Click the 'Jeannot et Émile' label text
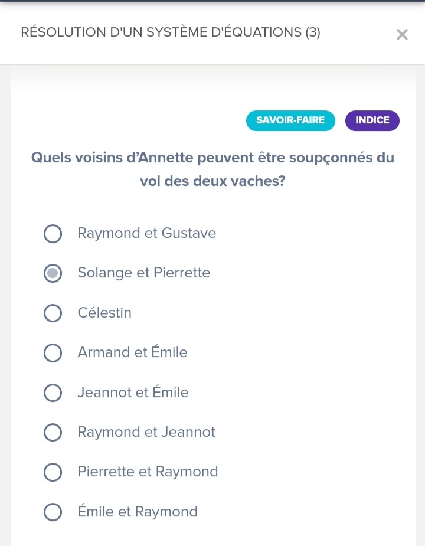This screenshot has width=425, height=546. tap(133, 393)
